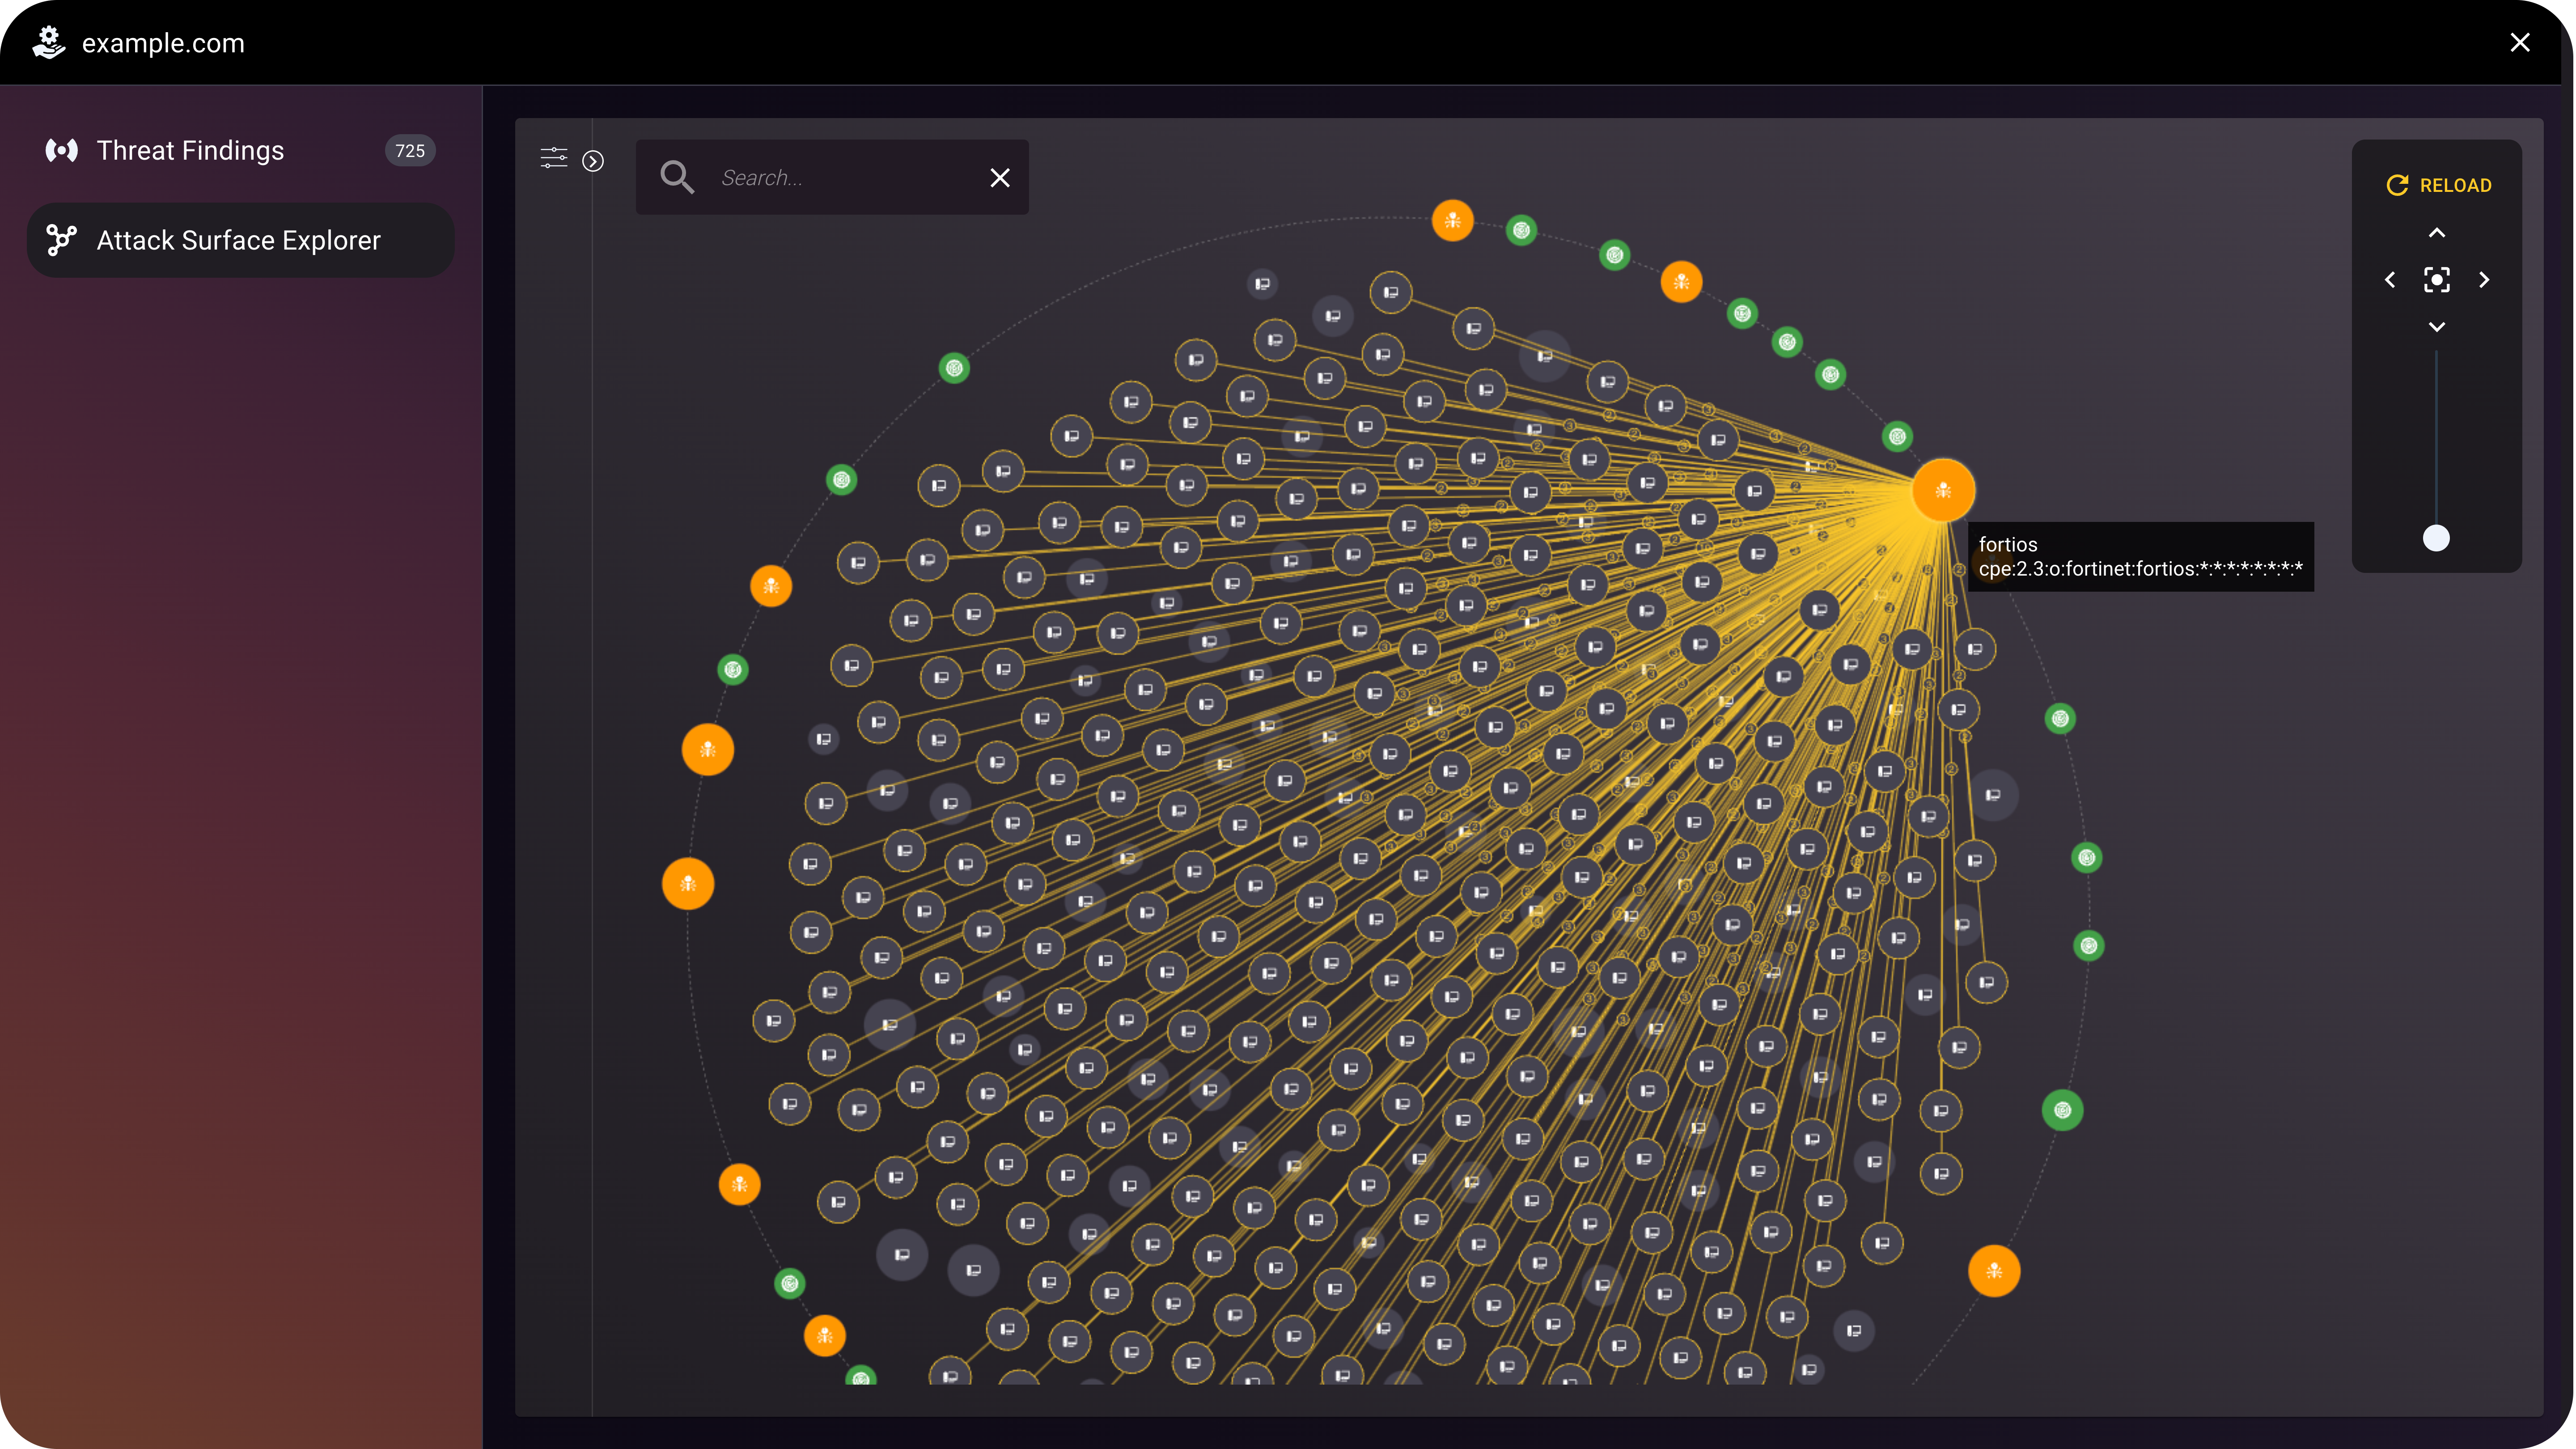2576x1449 pixels.
Task: Toggle the graph zoom slider control
Action: coord(2436,538)
